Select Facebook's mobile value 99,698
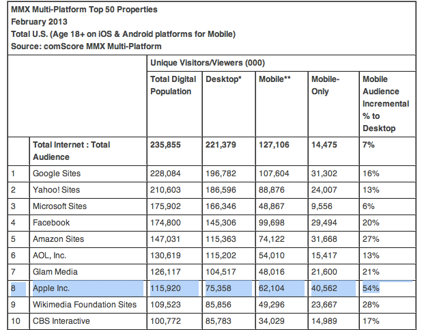The height and width of the screenshot is (330, 422). tap(272, 223)
